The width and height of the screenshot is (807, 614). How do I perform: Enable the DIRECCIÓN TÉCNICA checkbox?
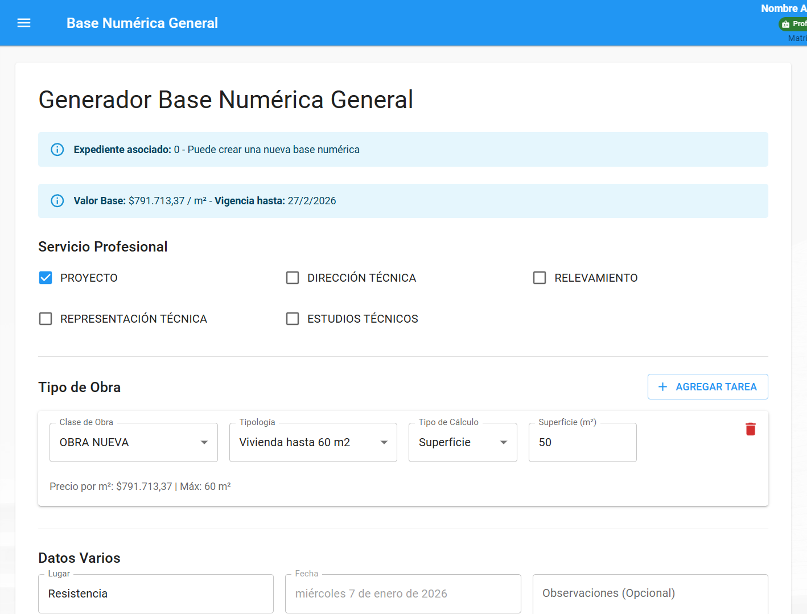(x=293, y=278)
